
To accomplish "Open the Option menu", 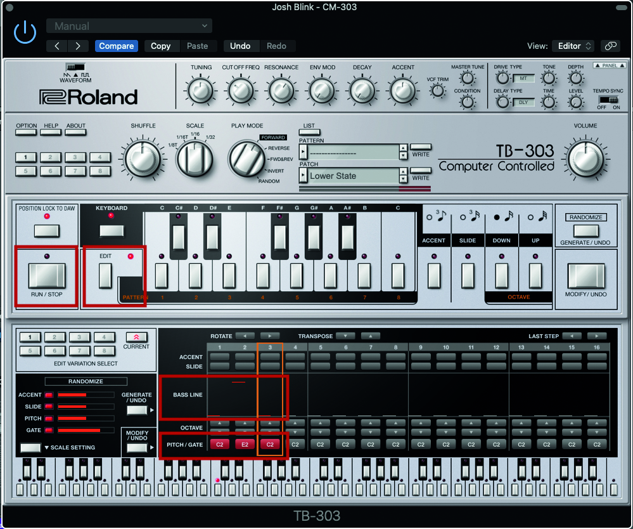I will click(26, 132).
